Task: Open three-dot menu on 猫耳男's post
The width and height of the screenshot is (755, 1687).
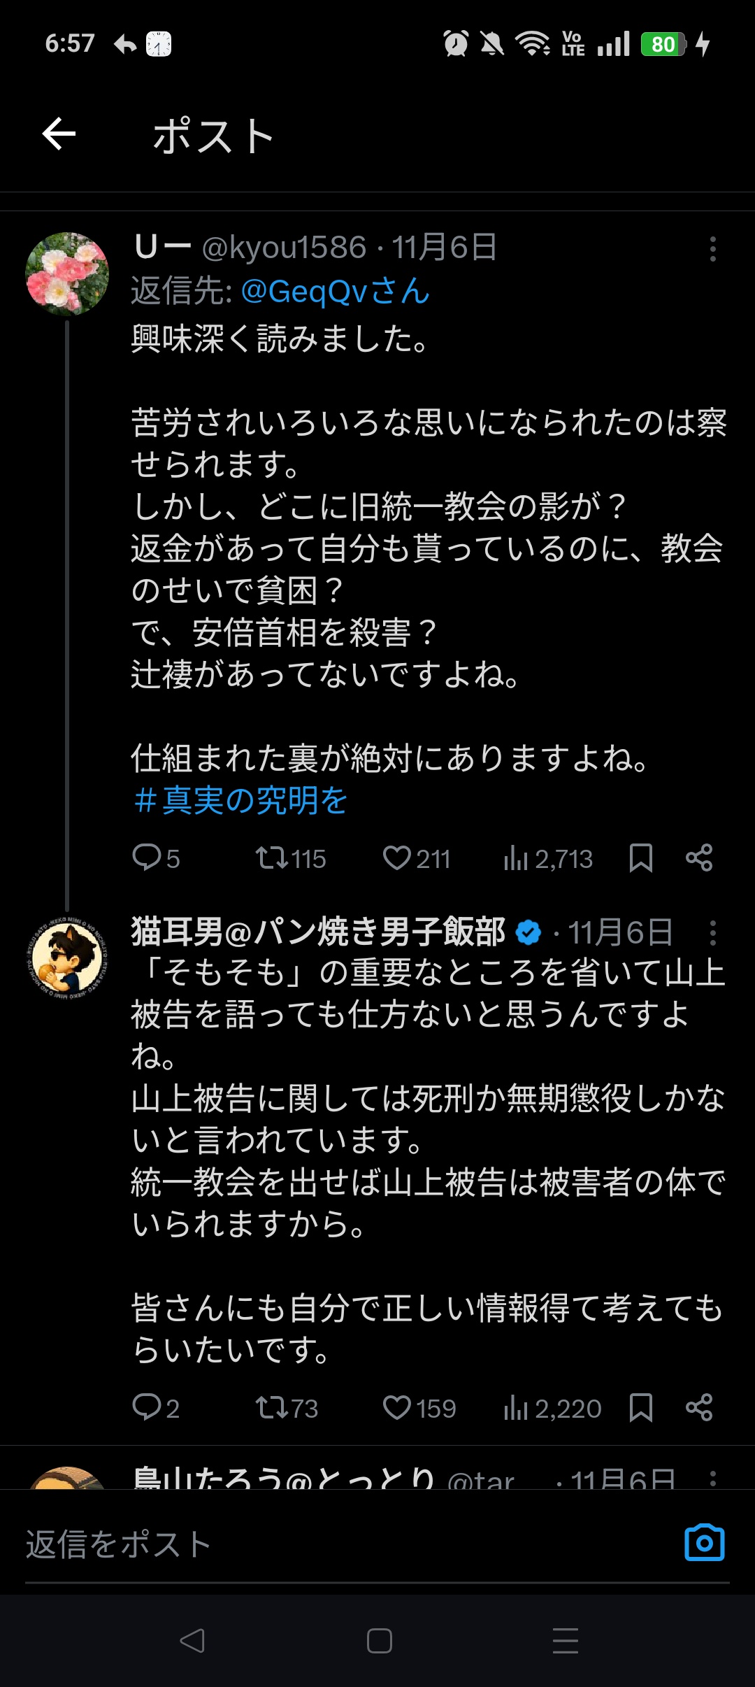Action: click(x=712, y=932)
